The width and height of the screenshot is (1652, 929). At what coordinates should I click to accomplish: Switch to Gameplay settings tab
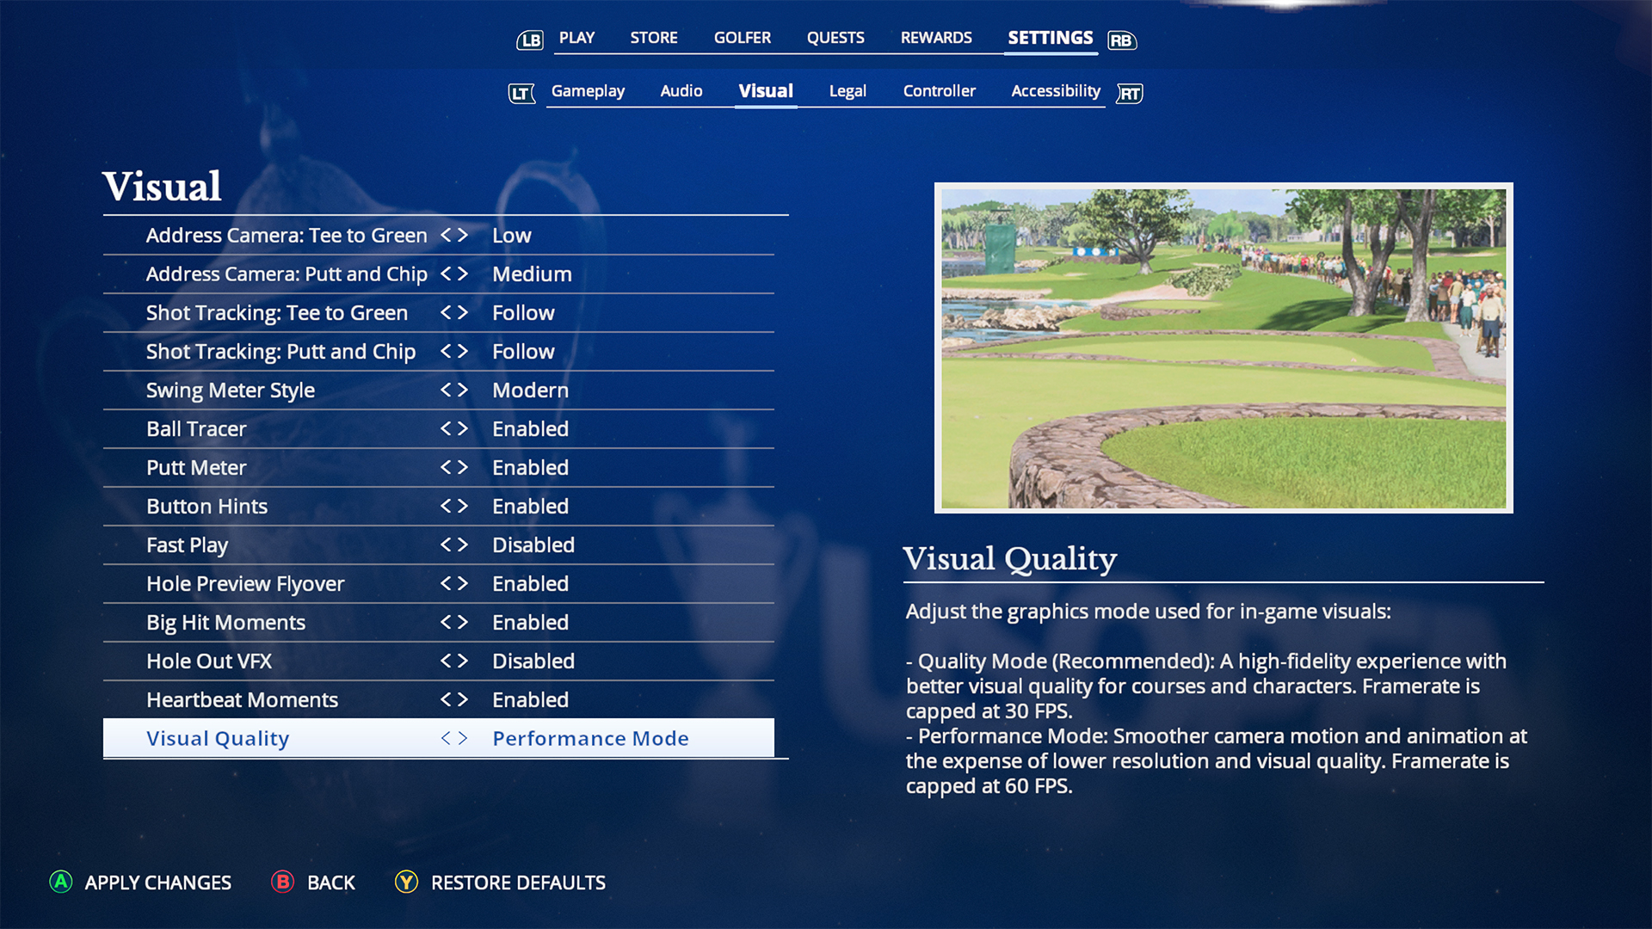click(x=587, y=90)
